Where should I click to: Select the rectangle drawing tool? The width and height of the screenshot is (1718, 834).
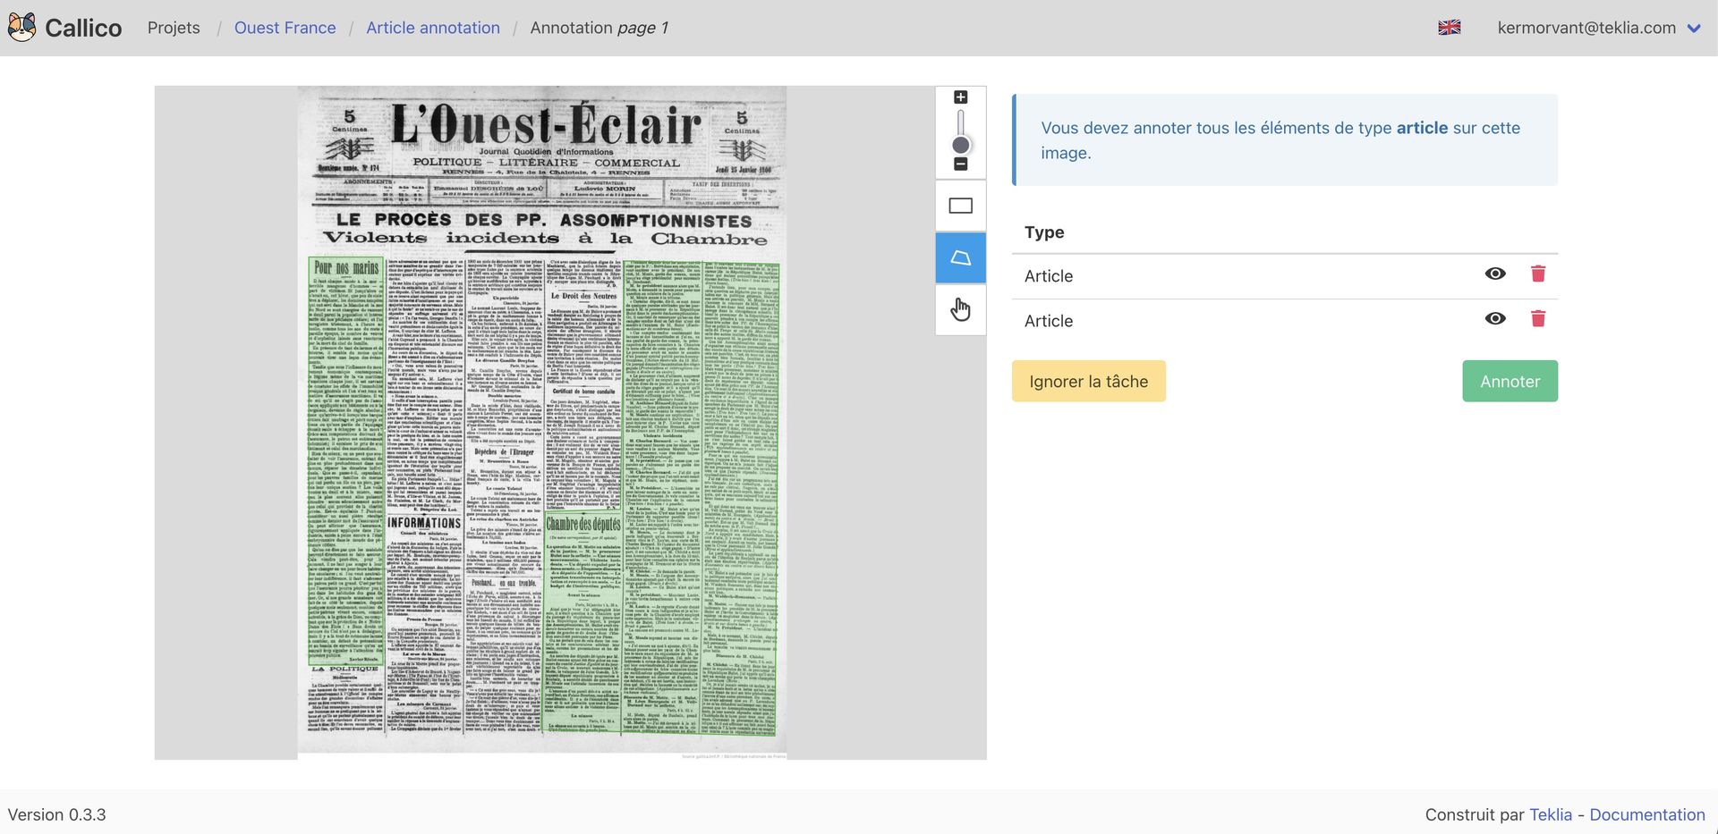(x=960, y=206)
